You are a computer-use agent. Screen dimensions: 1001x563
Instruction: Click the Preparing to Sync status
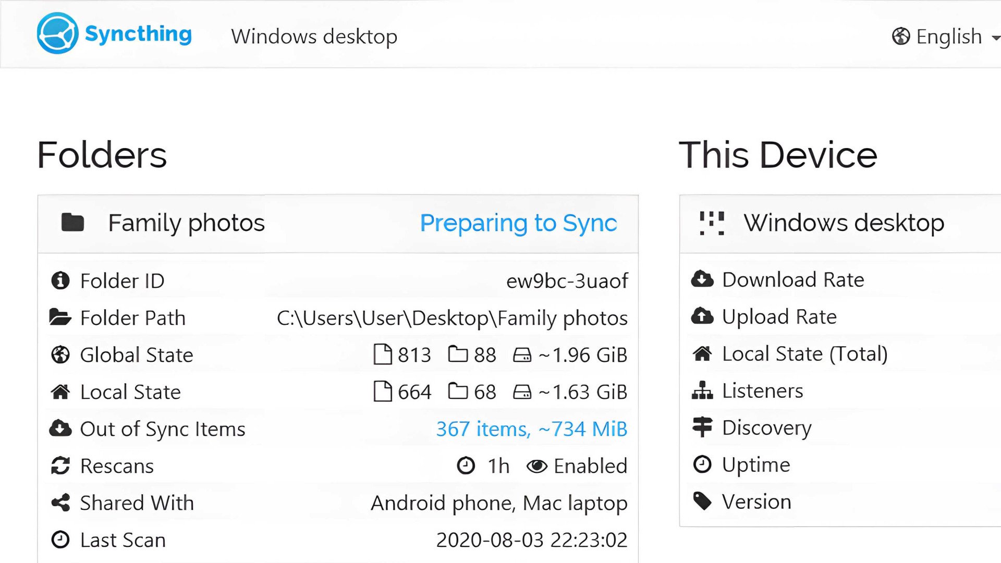[518, 223]
